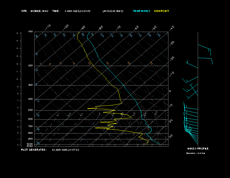Viewport: 230px width, 178px height.
Task: Click the 700 pressure level label
Action: click(x=30, y=127)
